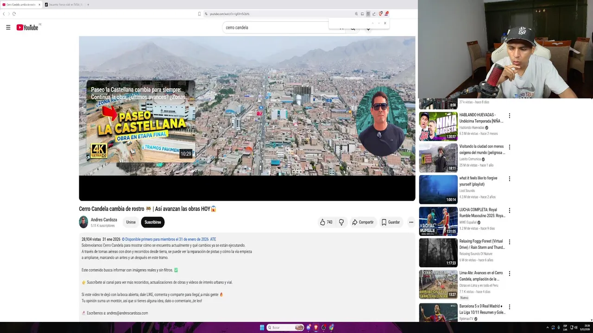593x333 pixels.
Task: Open Barcelona 5 x 0 Real Madrid video title
Action: pos(482,309)
